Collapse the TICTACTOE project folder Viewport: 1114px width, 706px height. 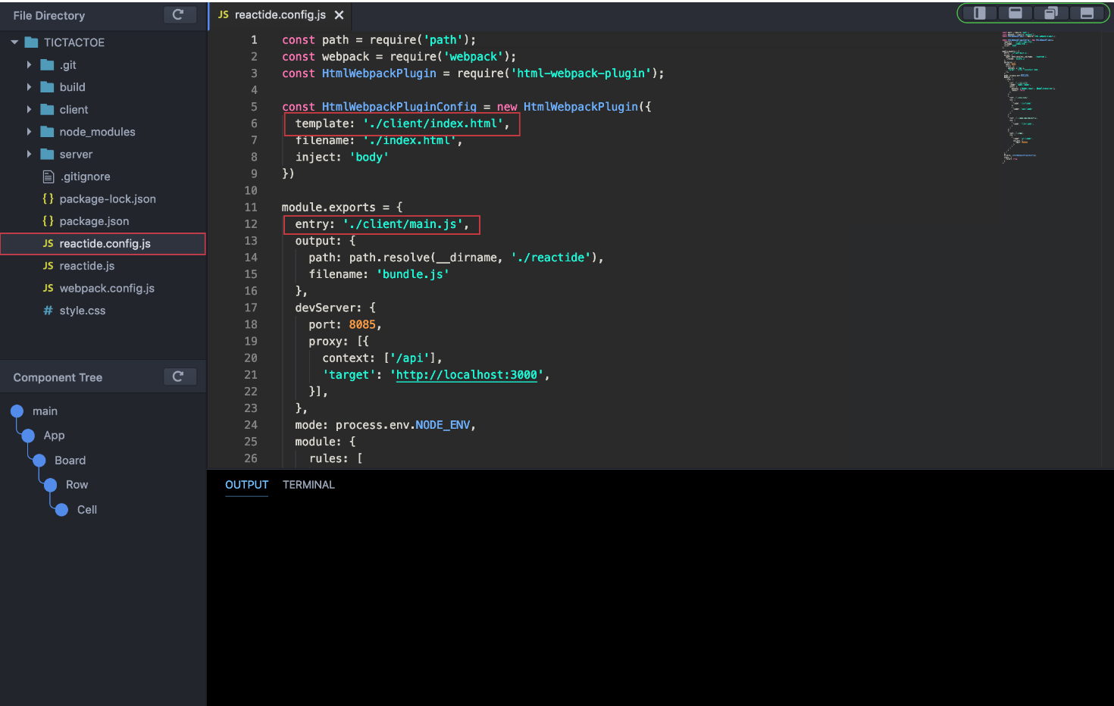click(x=13, y=42)
